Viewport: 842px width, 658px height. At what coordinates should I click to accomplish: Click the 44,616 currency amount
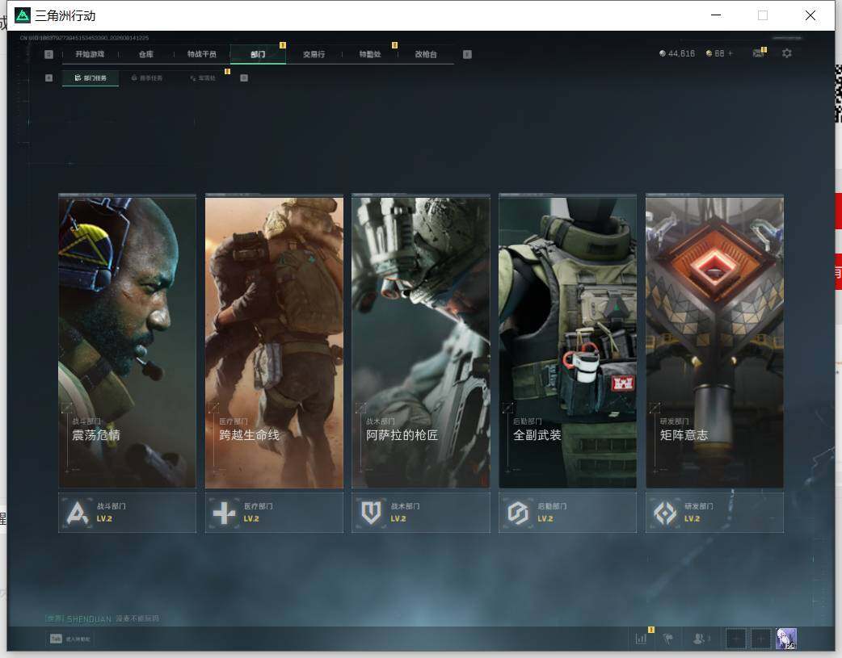point(681,53)
